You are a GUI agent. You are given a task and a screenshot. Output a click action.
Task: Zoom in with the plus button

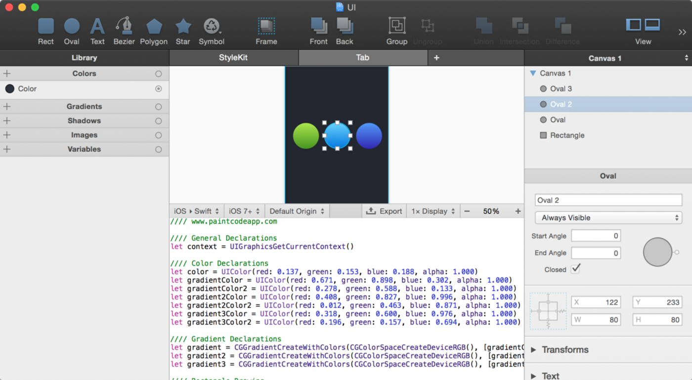(518, 211)
